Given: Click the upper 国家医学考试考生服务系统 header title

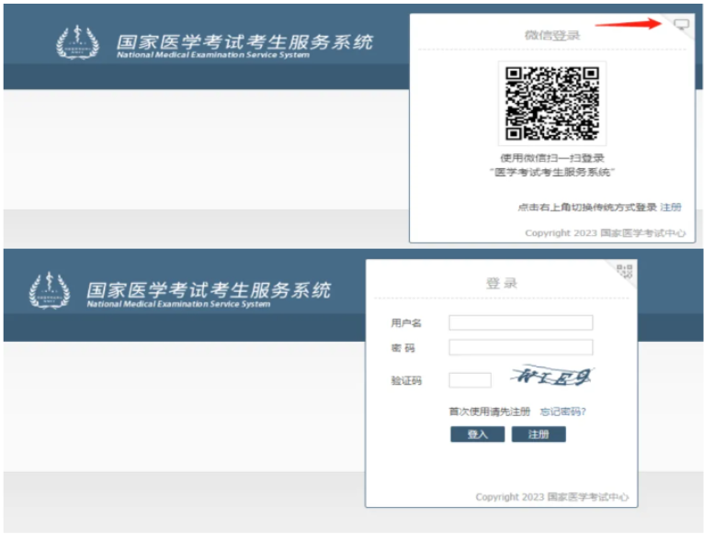Looking at the screenshot, I should coord(244,42).
